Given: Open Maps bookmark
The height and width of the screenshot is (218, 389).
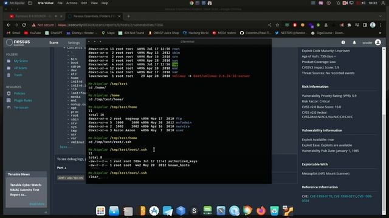Looking at the screenshot, I should coord(108,33).
